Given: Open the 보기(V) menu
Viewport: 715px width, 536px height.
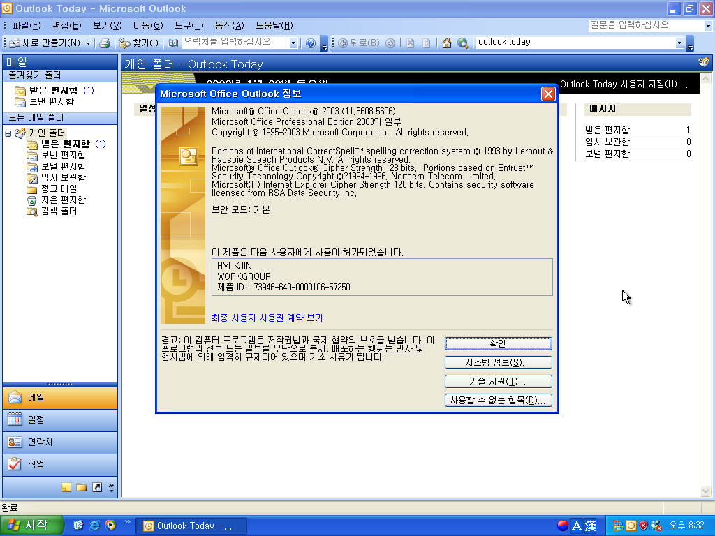Looking at the screenshot, I should point(108,26).
